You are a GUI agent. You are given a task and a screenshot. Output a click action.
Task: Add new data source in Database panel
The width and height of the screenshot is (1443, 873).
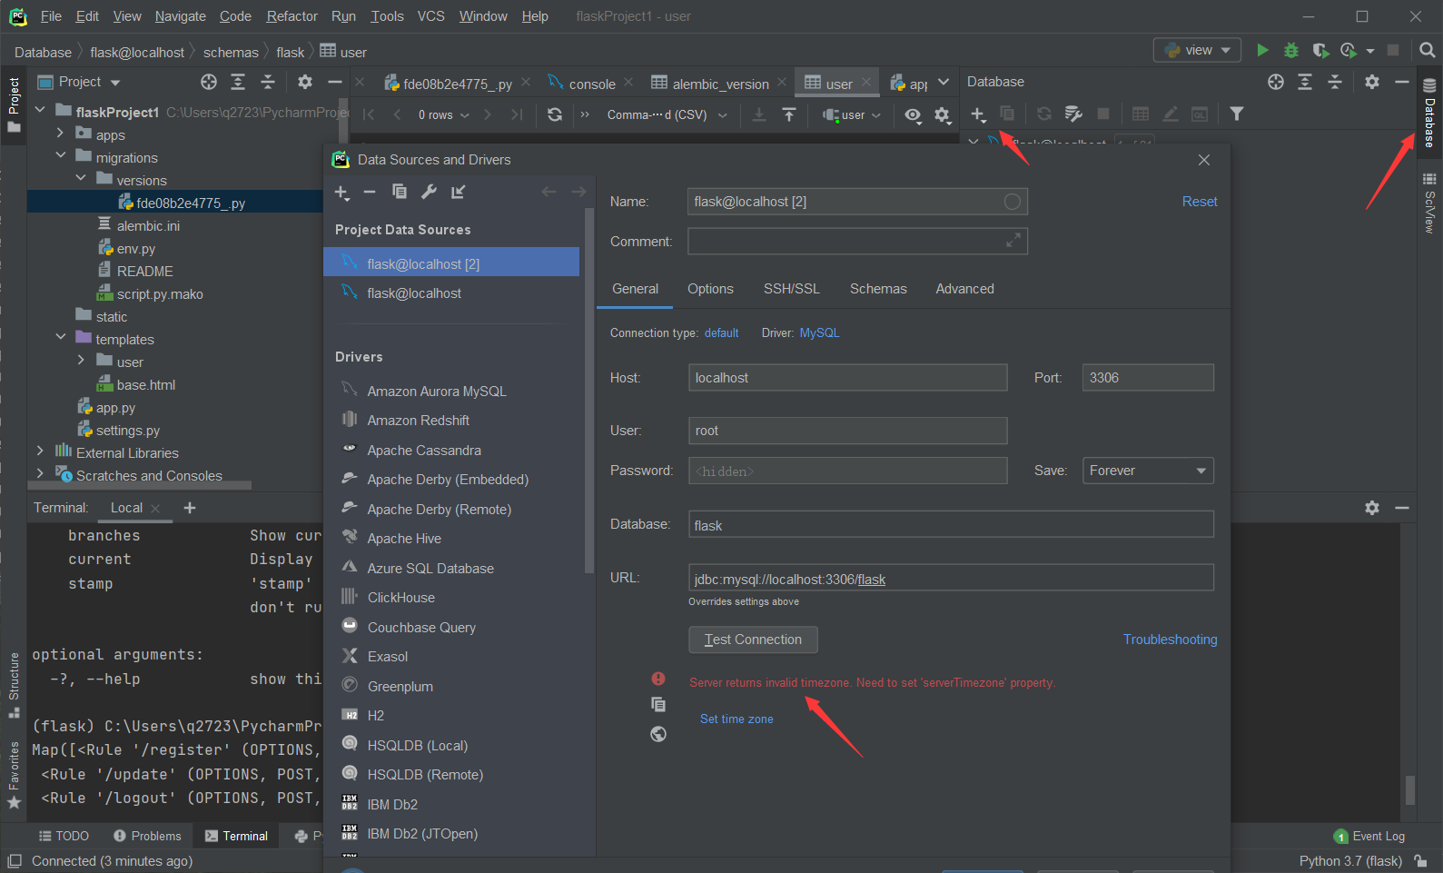[x=978, y=114]
